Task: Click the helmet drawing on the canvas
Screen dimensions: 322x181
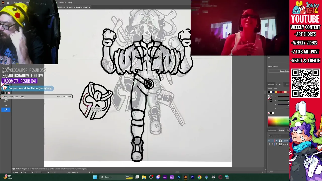Action: [96, 101]
